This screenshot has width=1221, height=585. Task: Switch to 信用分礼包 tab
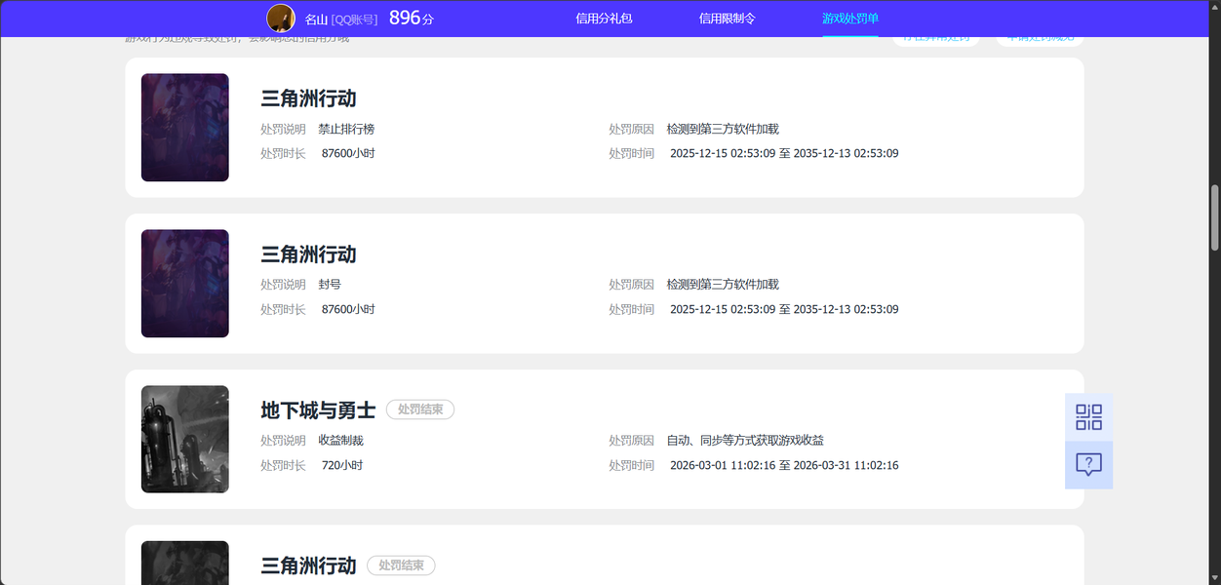click(605, 19)
